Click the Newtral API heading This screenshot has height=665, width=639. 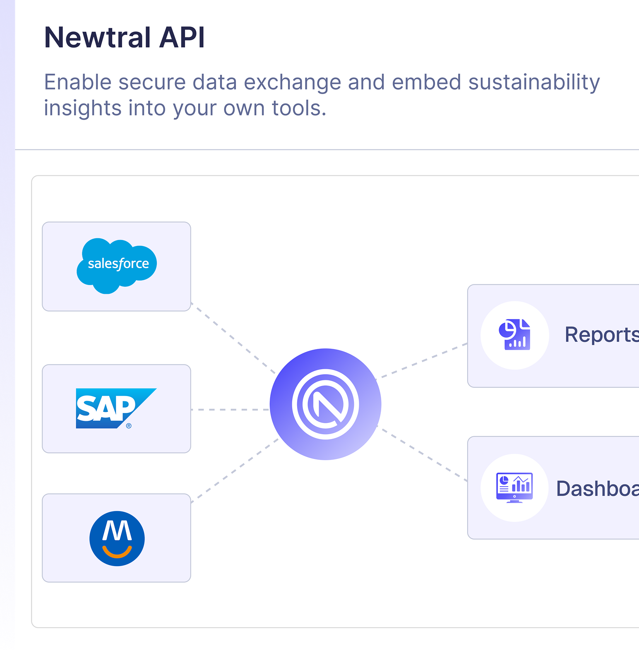tap(125, 38)
